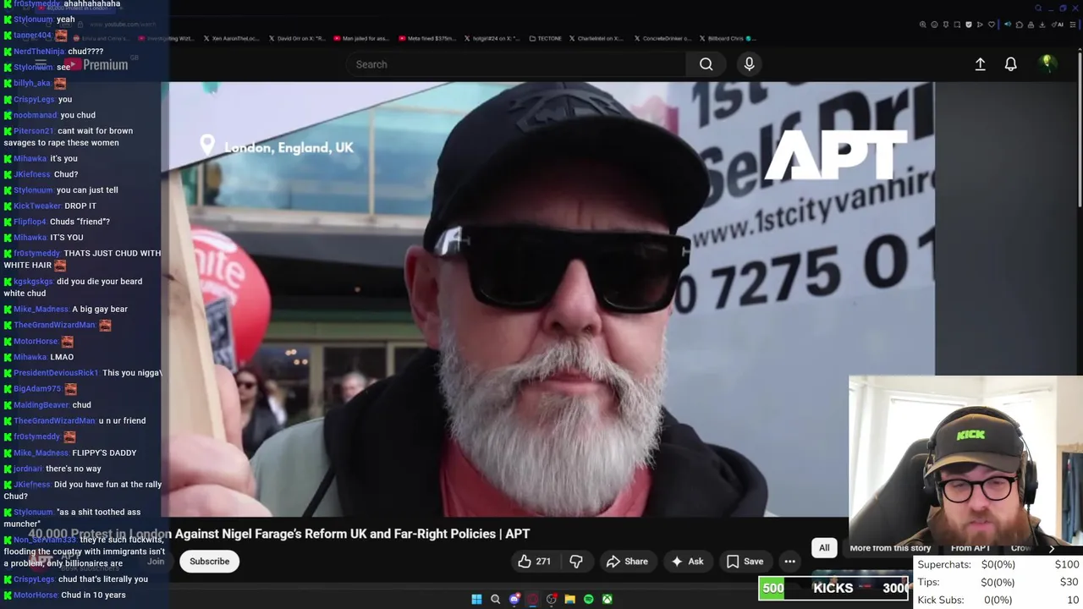Viewport: 1083px width, 609px height.
Task: Switch to 'Meta fined $375m' tab
Action: [428, 38]
